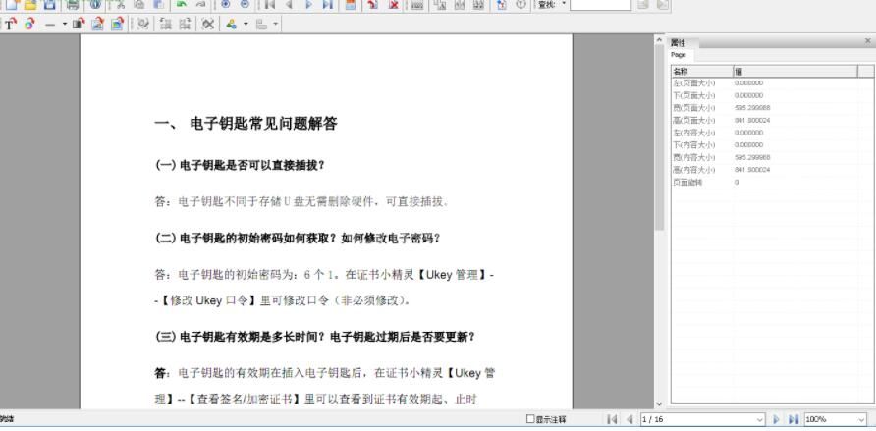The image size is (876, 431).
Task: Click the search text input field
Action: click(601, 5)
